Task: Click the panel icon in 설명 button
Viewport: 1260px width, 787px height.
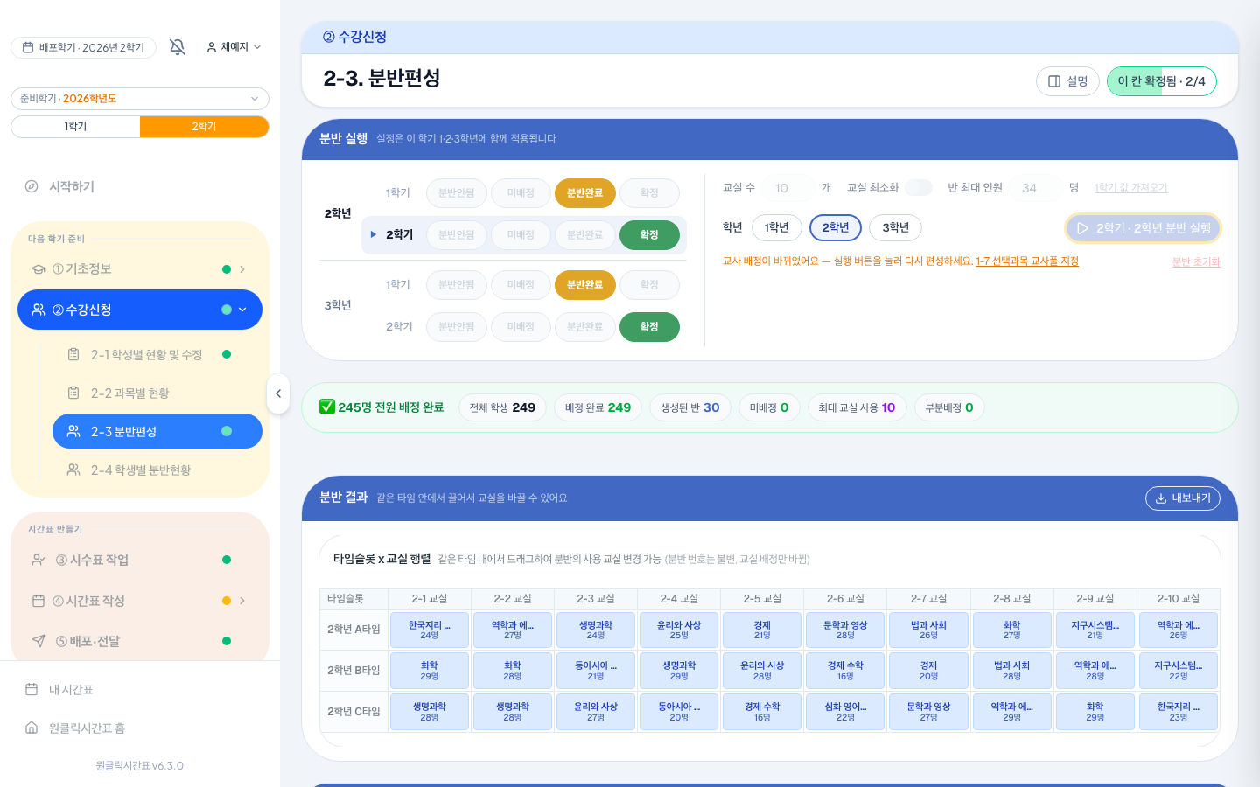Action: point(1054,81)
